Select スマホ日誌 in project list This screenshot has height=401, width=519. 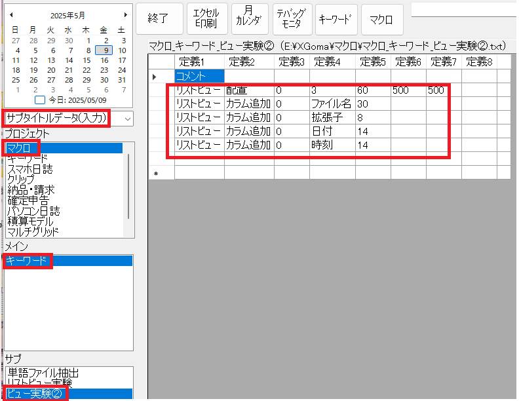click(x=29, y=169)
